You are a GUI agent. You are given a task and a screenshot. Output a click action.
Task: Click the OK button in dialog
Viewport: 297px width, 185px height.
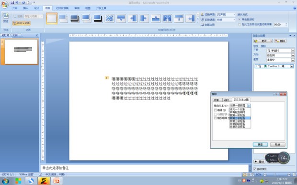click(x=260, y=144)
